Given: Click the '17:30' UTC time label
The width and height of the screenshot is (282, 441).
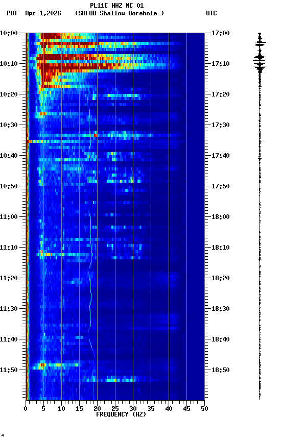Looking at the screenshot, I should tap(221, 125).
